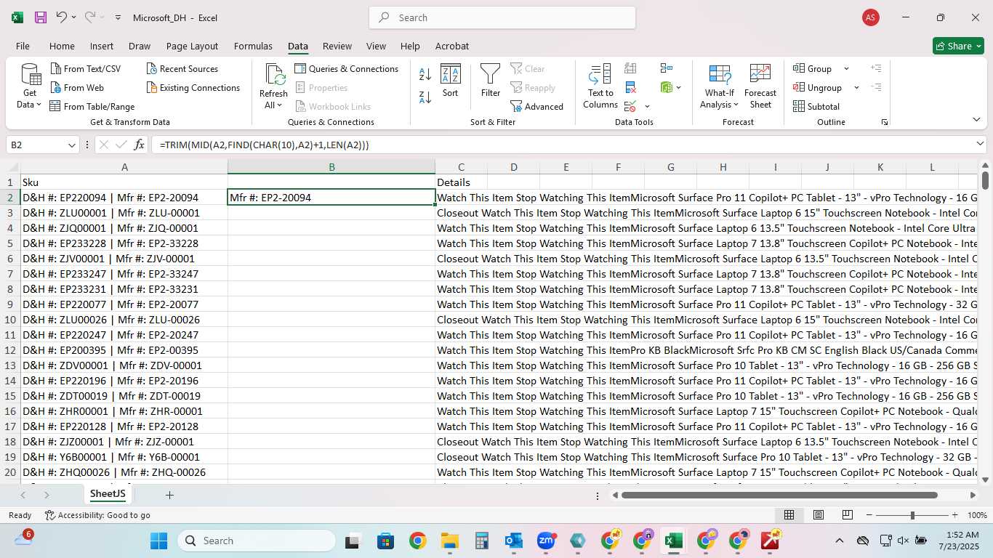The height and width of the screenshot is (558, 993).
Task: Expand the formula bar
Action: coord(981,145)
